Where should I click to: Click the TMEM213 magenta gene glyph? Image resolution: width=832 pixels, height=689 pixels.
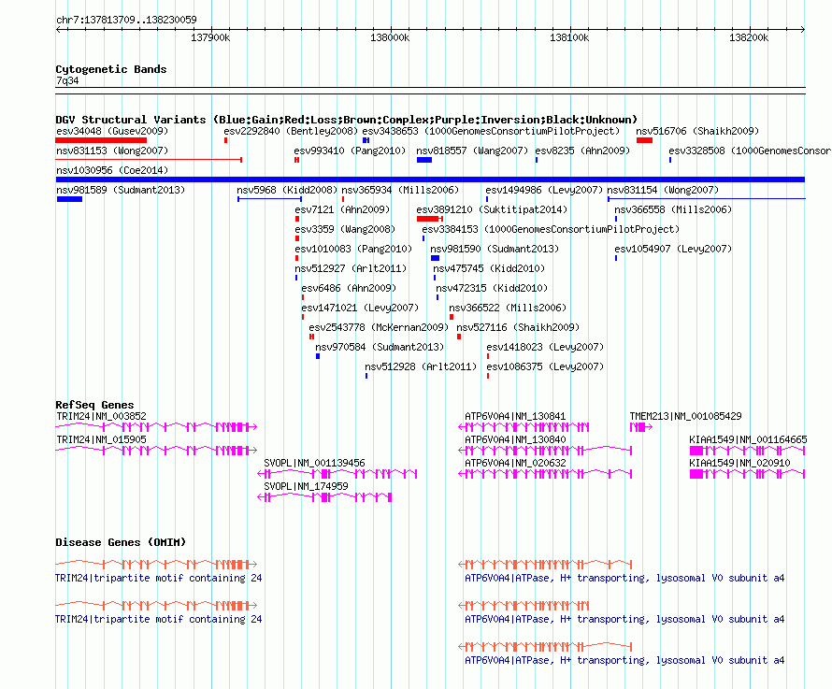(641, 427)
